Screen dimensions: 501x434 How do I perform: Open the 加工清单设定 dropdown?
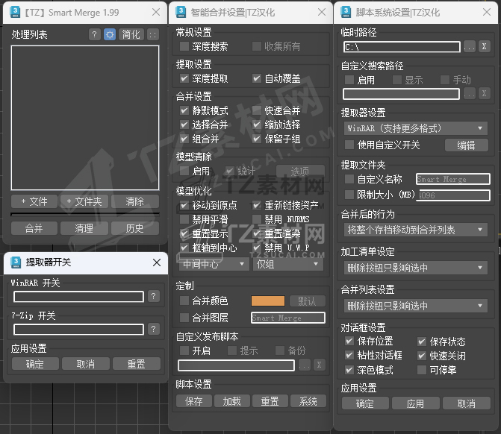pyautogui.click(x=416, y=268)
